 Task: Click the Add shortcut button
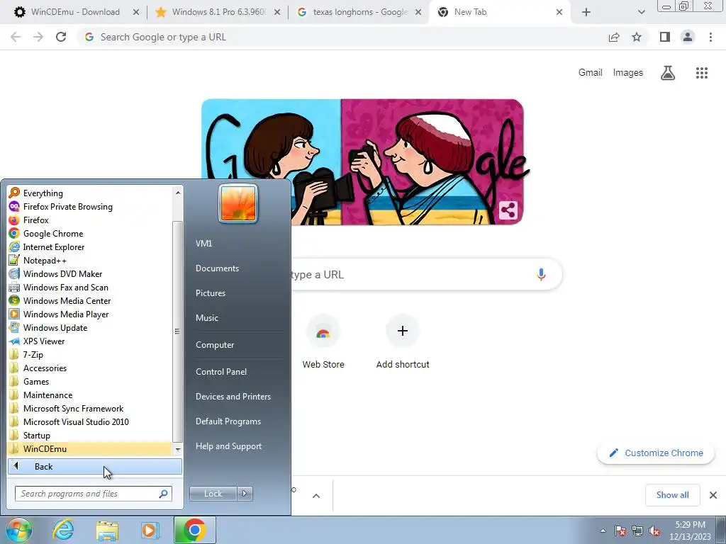pyautogui.click(x=403, y=341)
